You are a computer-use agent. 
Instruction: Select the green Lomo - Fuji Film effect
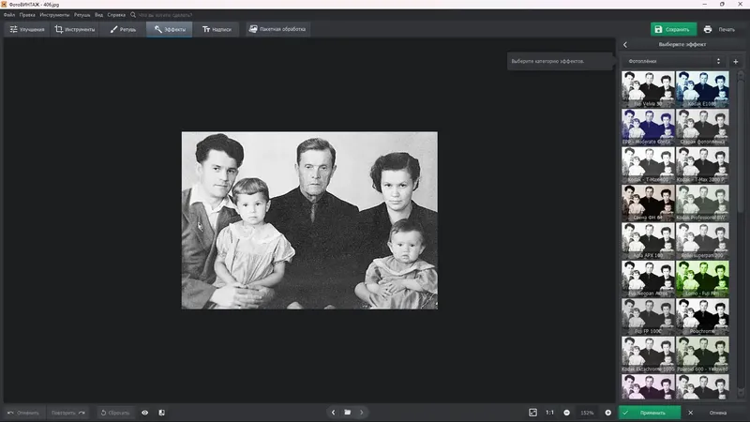coord(702,279)
